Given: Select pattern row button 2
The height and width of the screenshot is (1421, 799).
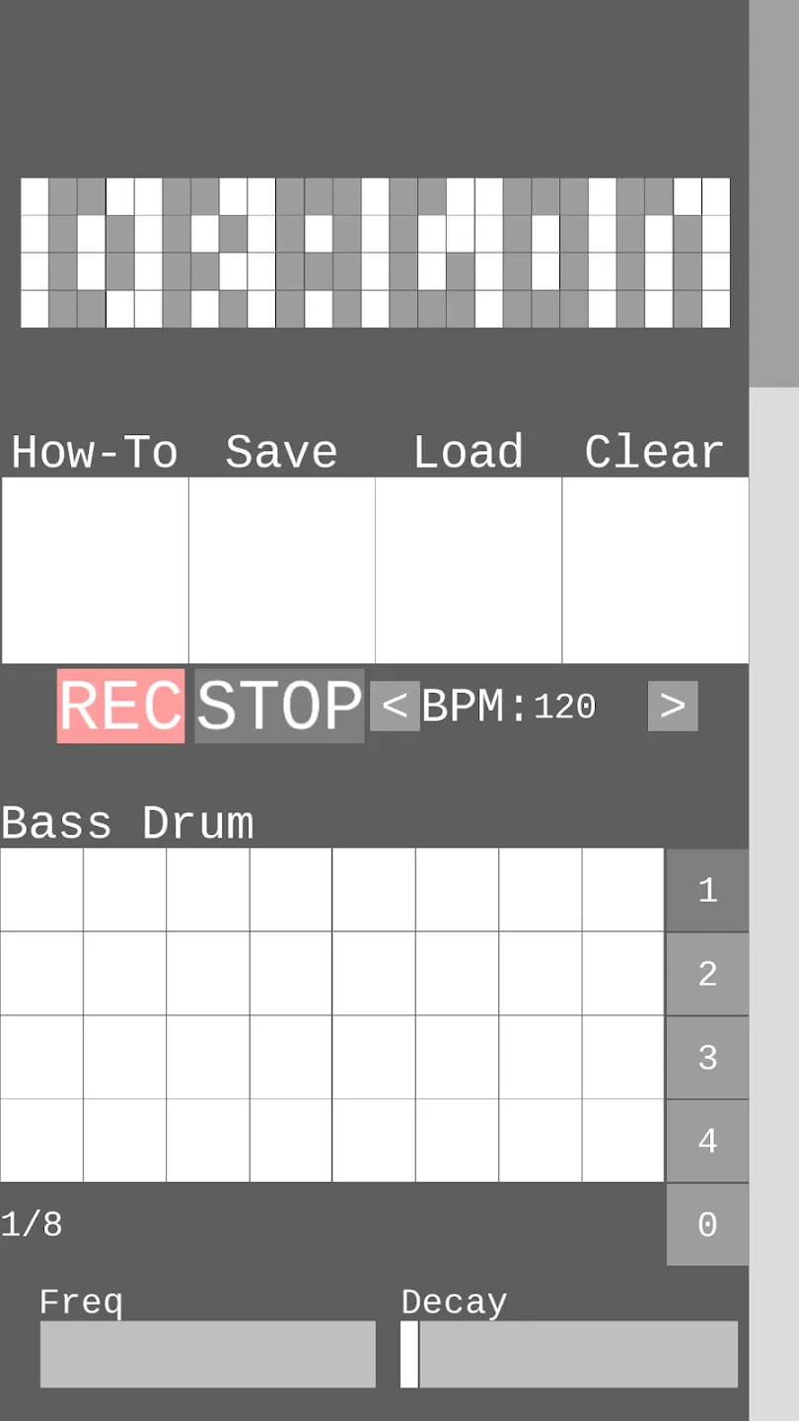Looking at the screenshot, I should pyautogui.click(x=707, y=974).
